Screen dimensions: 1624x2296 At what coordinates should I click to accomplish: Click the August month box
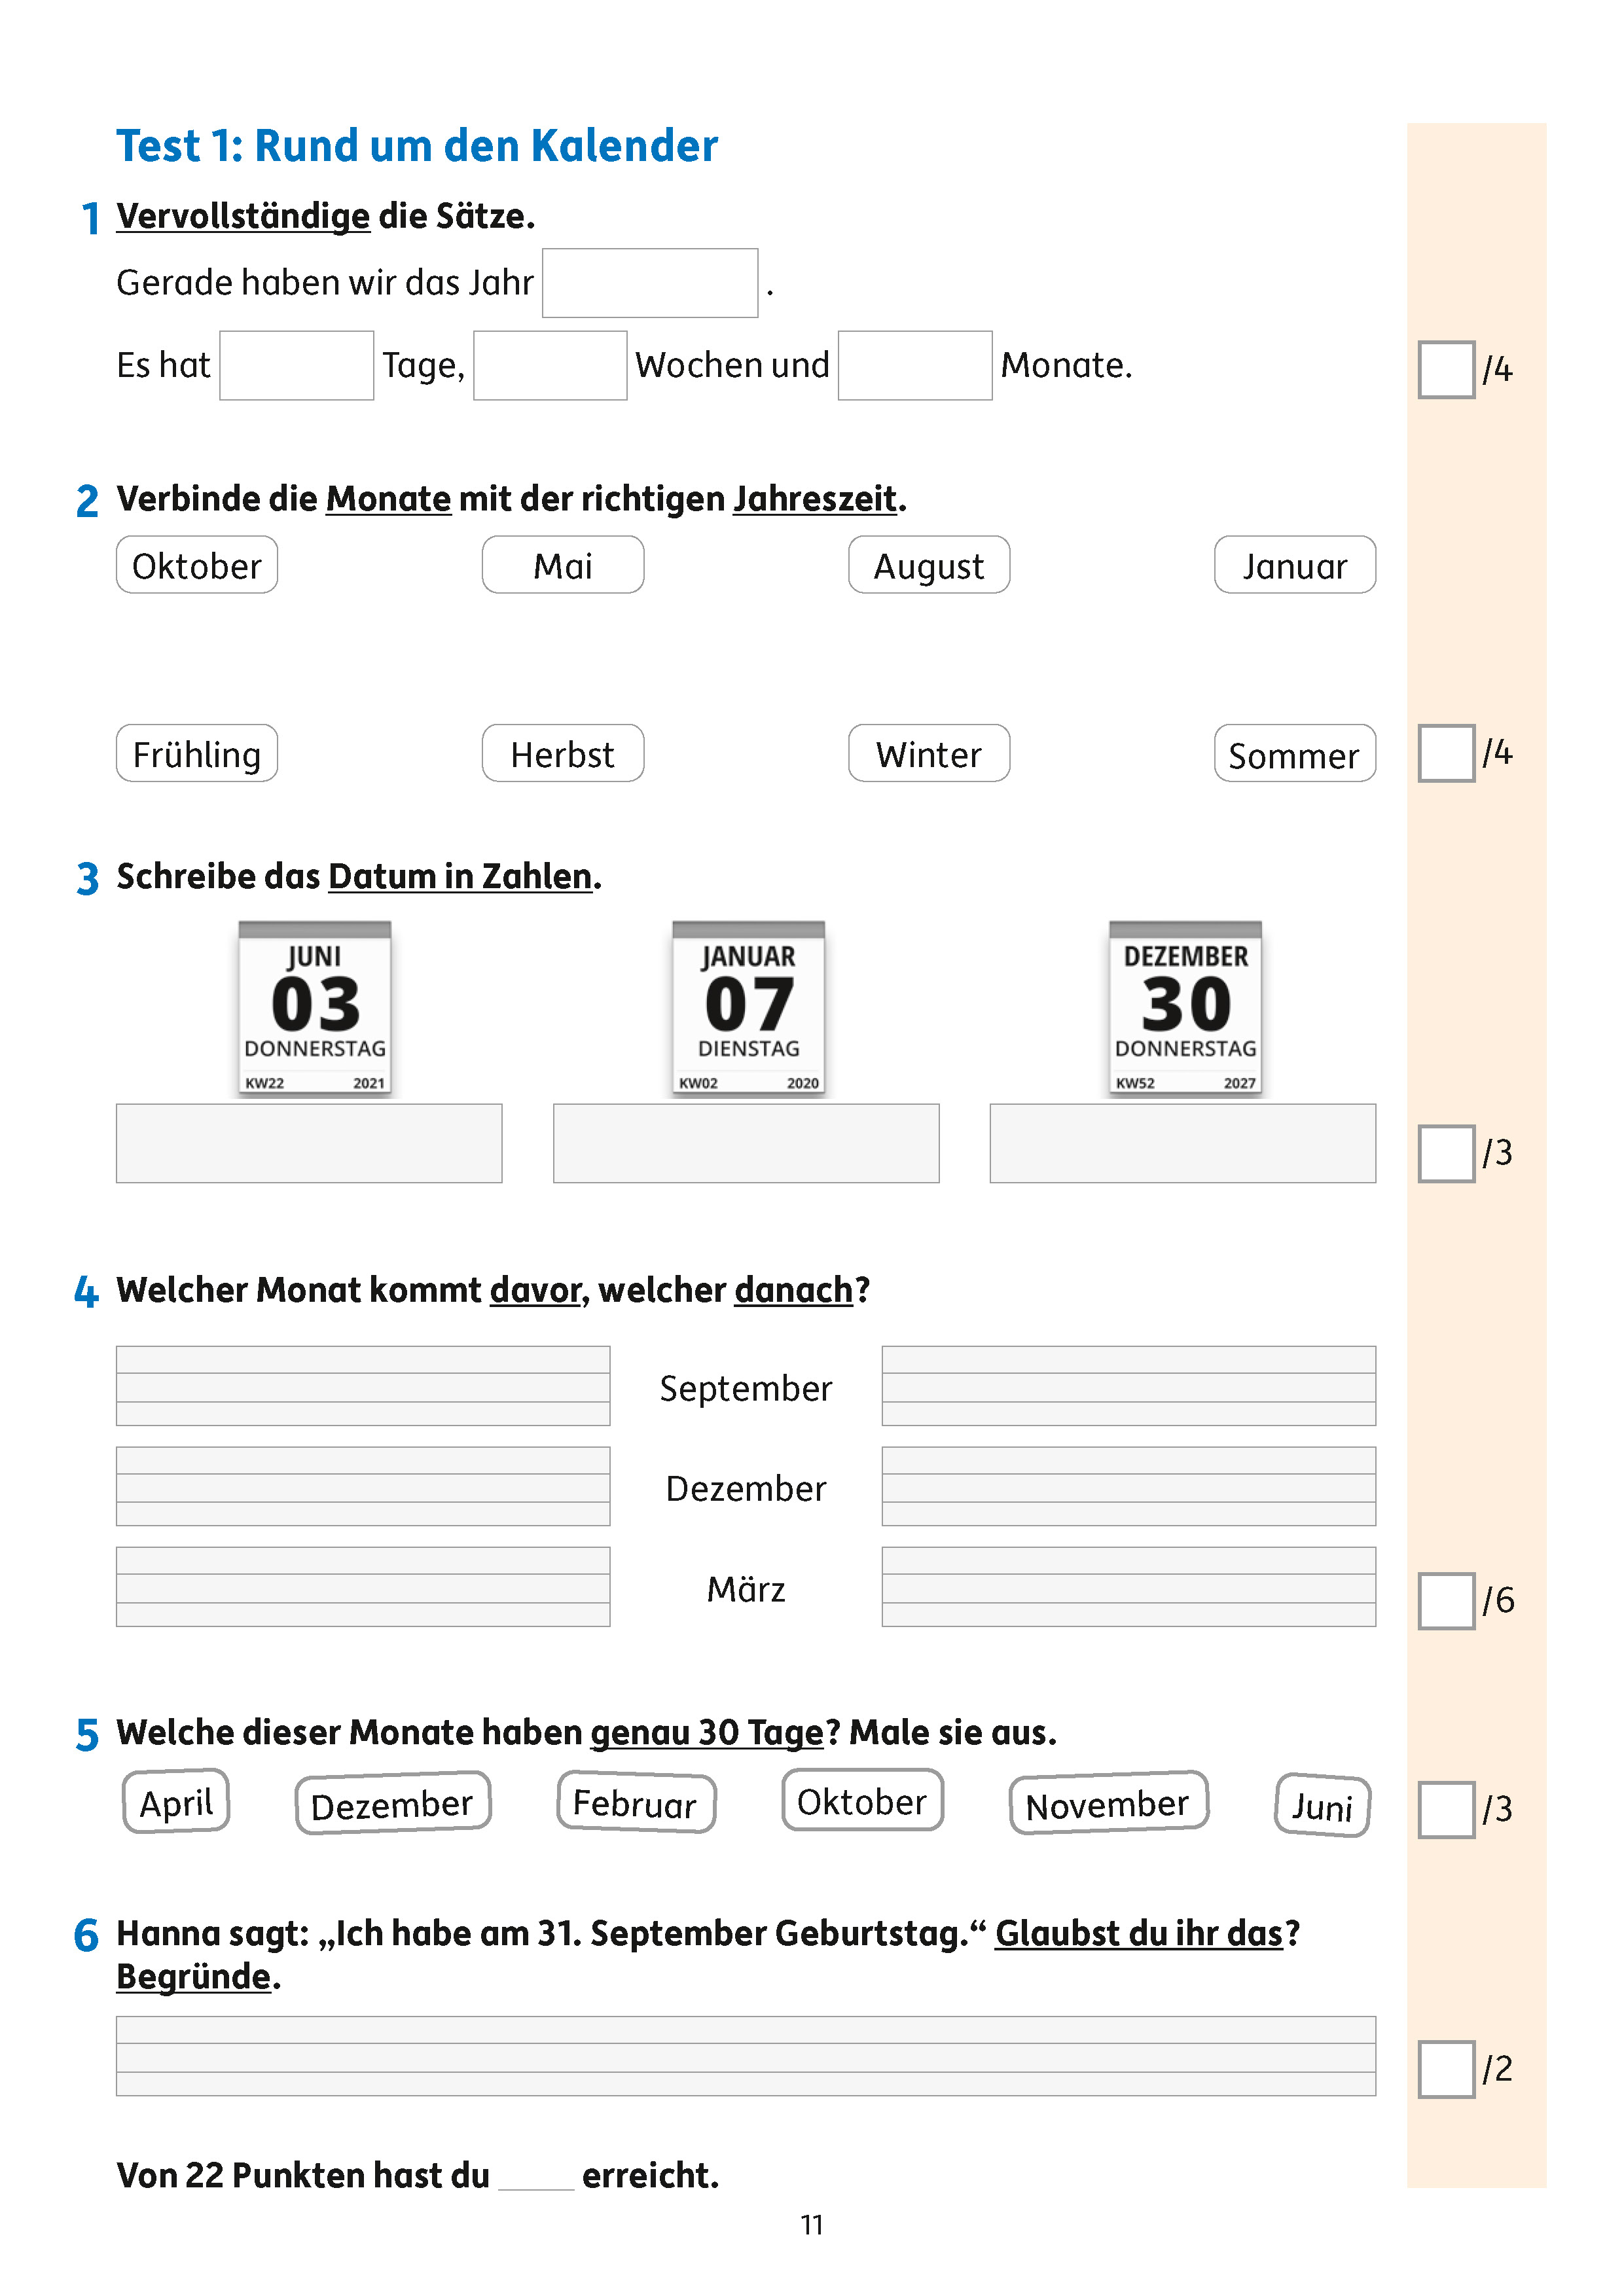(x=929, y=565)
